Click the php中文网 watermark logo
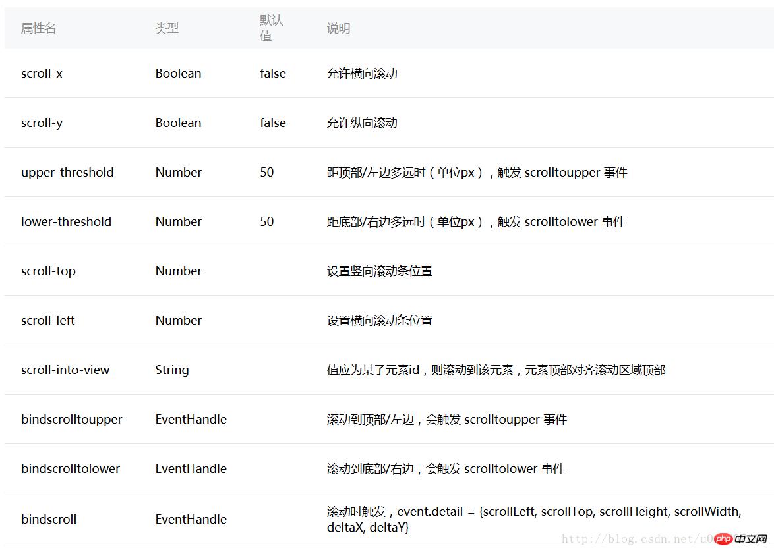This screenshot has height=552, width=774. (741, 538)
